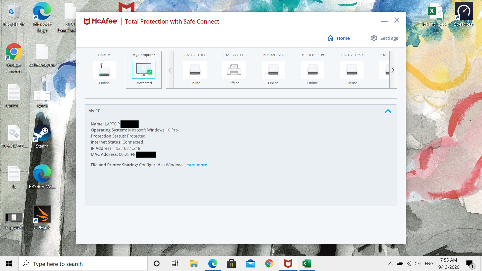Viewport: 482px width, 271px height.
Task: Open the Windows Start menu
Action: [9, 263]
